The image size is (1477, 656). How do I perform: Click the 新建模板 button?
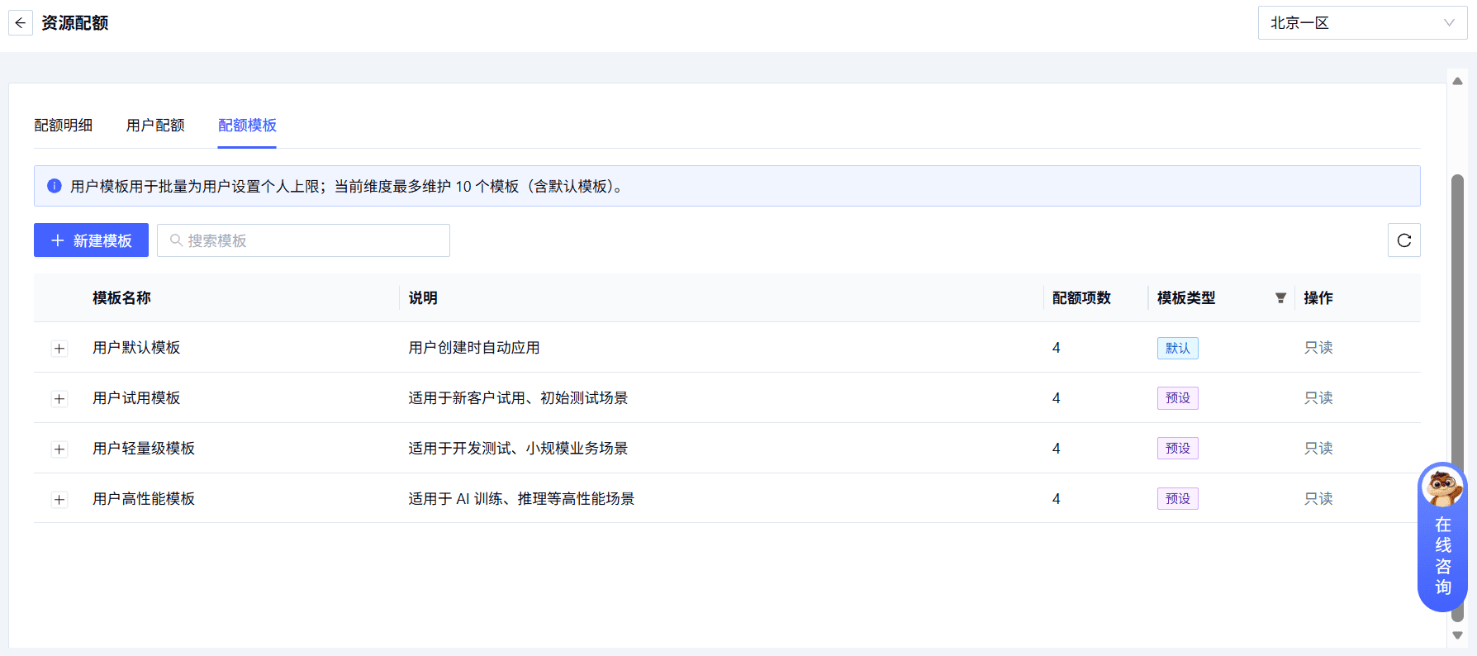(91, 240)
